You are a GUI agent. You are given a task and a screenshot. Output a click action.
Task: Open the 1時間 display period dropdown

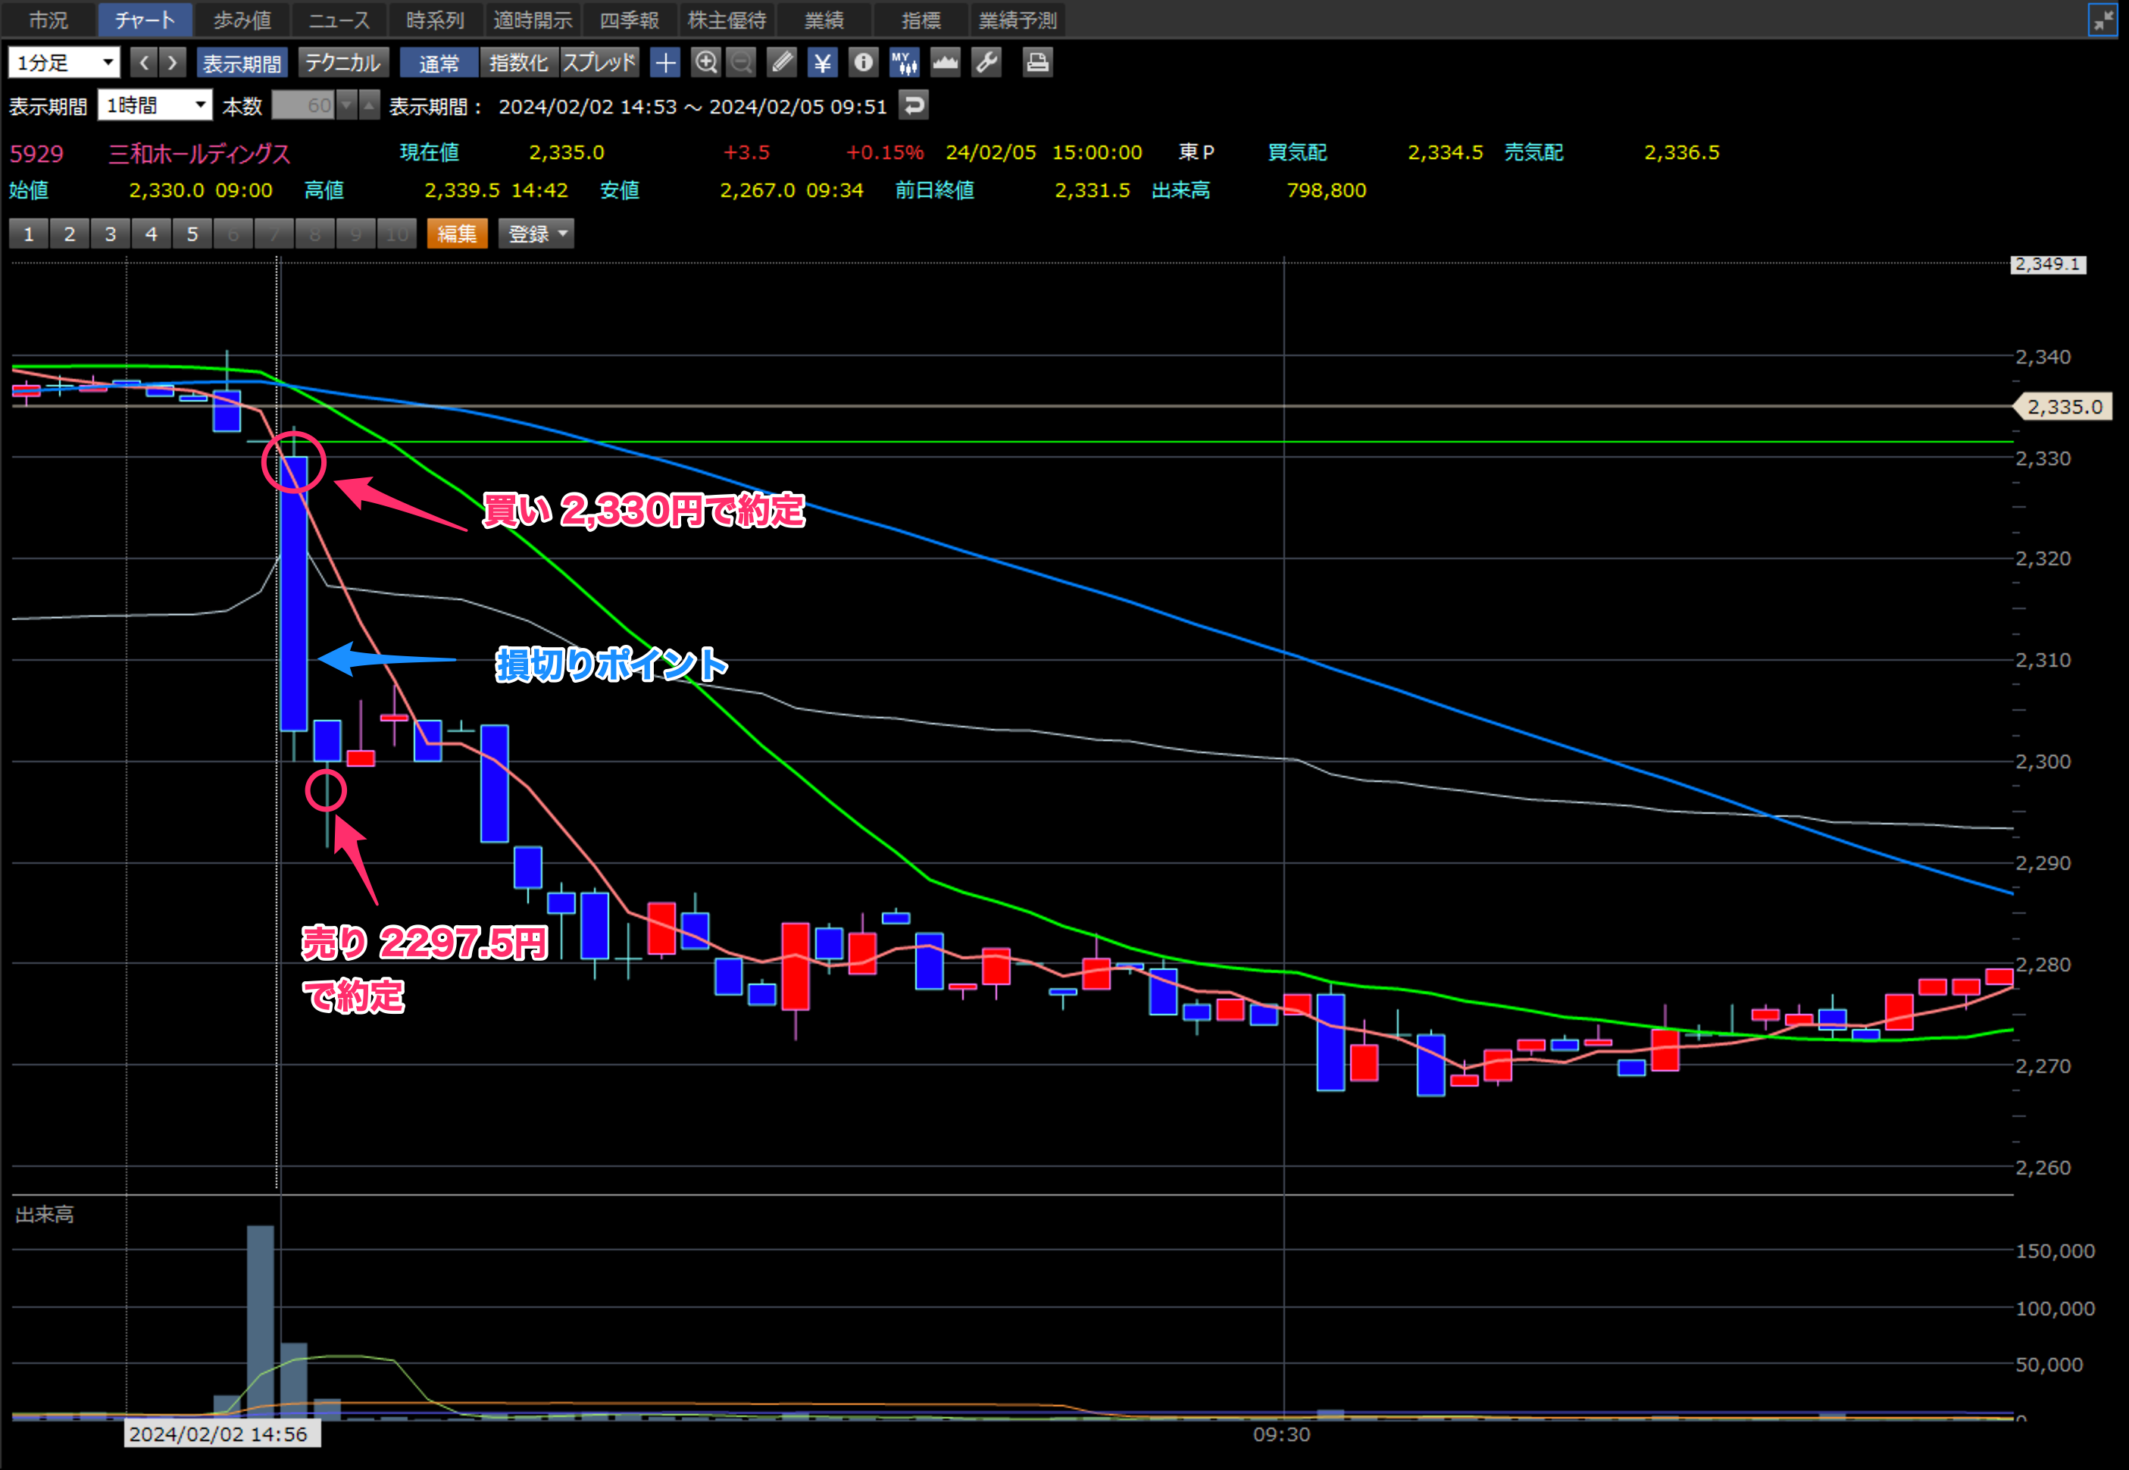point(155,105)
